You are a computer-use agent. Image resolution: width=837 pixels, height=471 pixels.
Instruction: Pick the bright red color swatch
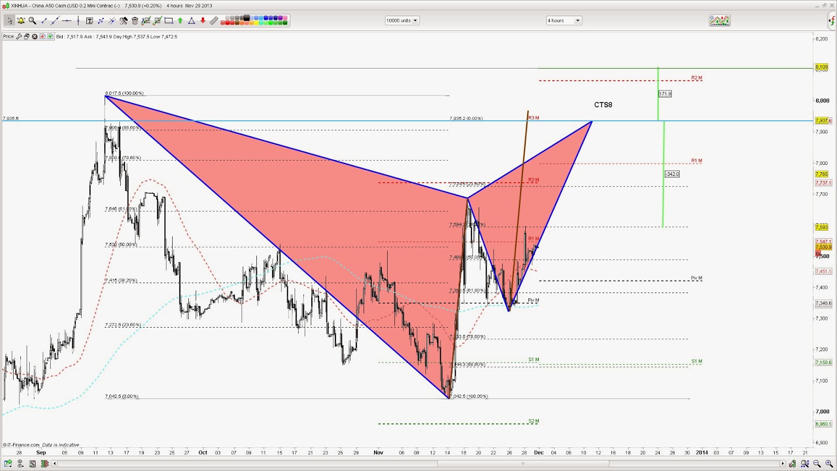228,23
